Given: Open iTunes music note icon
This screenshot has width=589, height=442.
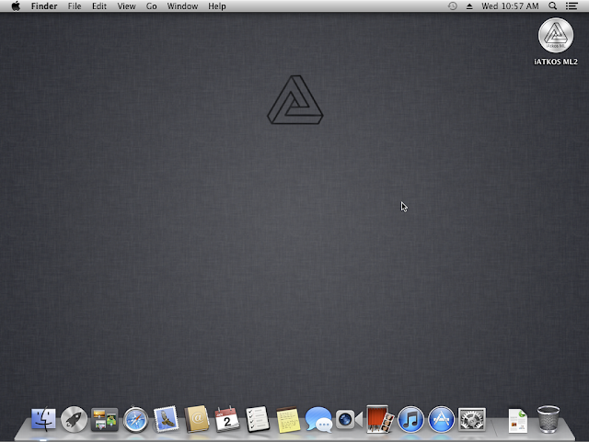Looking at the screenshot, I should (410, 419).
